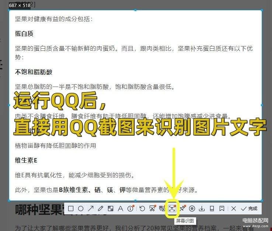This screenshot has height=231, width=272.
Task: Select the arrow annotation tool
Action: click(91, 209)
